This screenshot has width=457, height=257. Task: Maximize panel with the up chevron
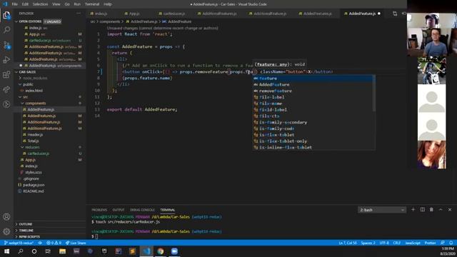(441, 209)
